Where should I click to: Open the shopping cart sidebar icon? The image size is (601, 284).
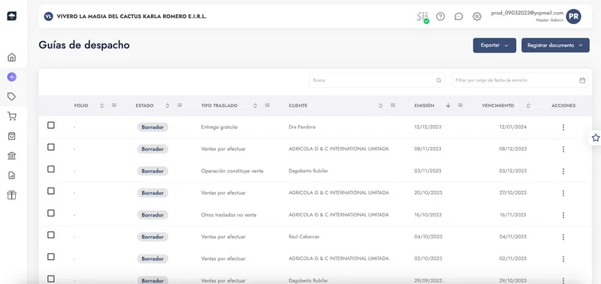tap(12, 117)
